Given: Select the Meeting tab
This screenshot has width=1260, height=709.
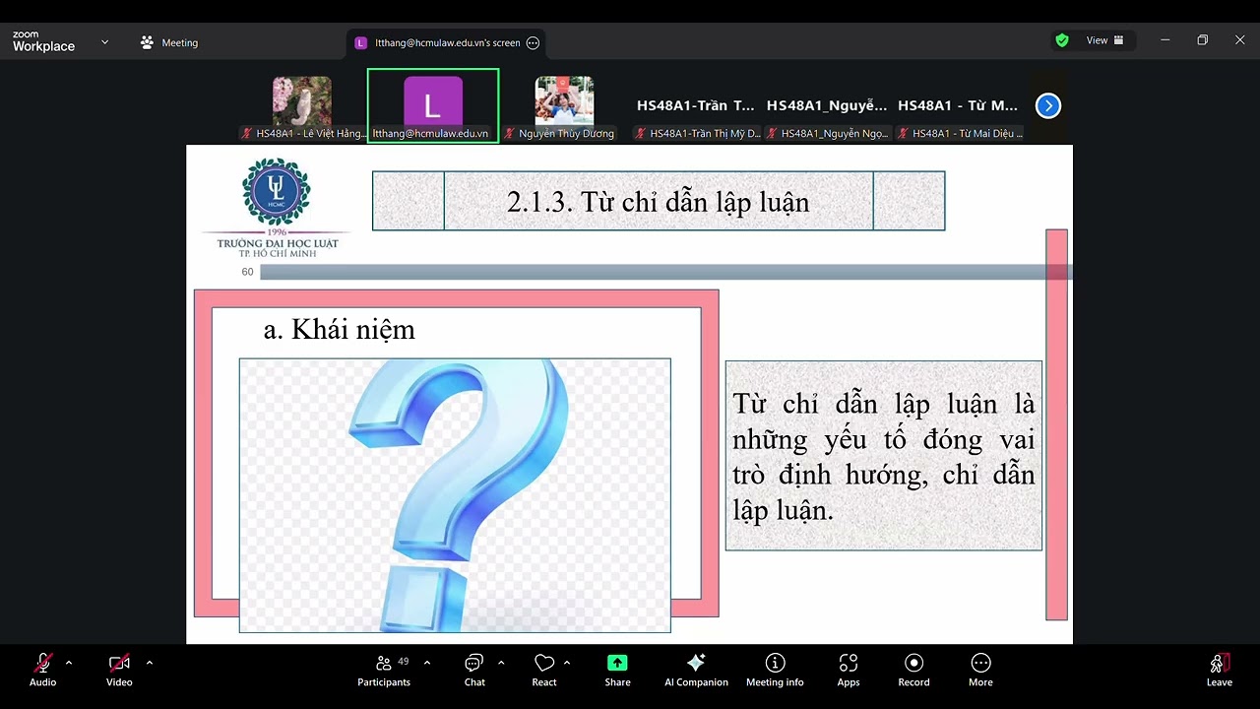Looking at the screenshot, I should click(x=169, y=42).
